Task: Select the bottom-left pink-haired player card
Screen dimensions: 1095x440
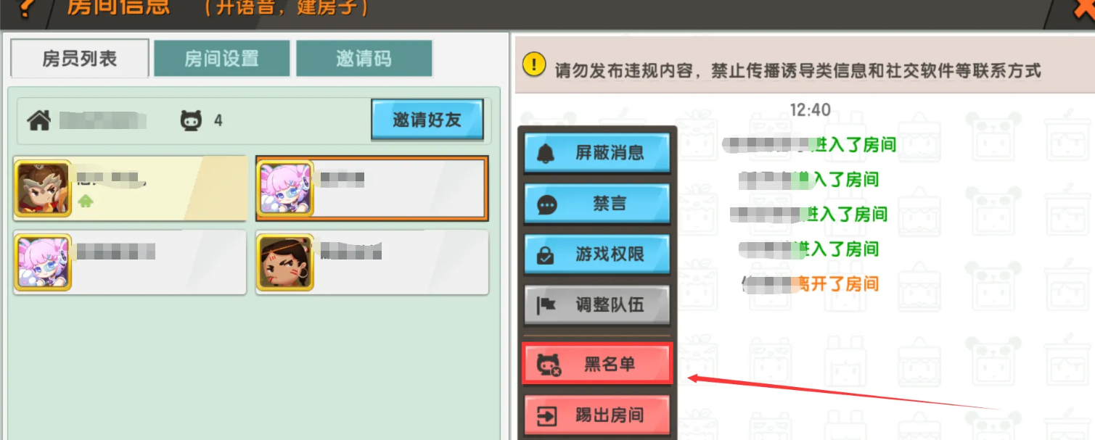Action: pyautogui.click(x=129, y=262)
